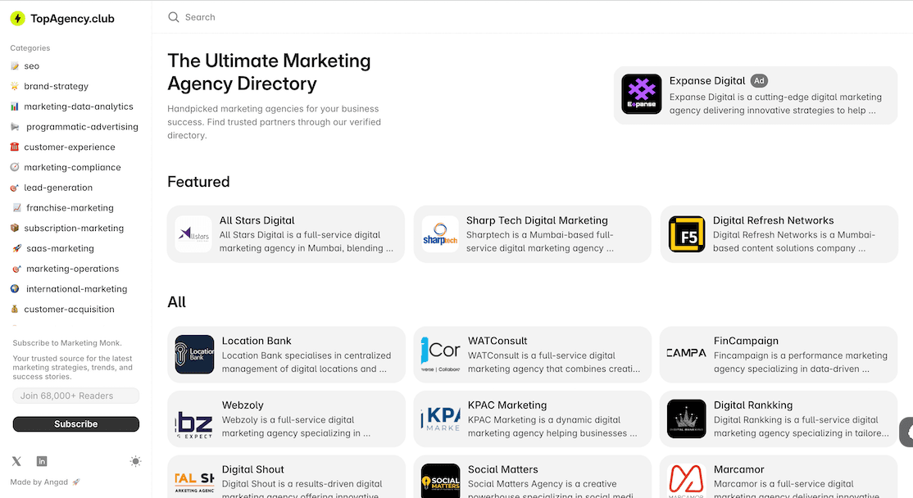Click the TopAgency.club lightning bolt logo
Viewport: 913px width, 498px height.
pyautogui.click(x=17, y=18)
